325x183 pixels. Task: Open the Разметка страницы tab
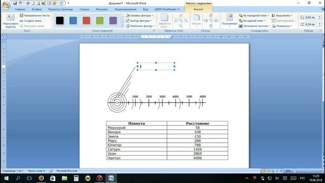(60, 9)
